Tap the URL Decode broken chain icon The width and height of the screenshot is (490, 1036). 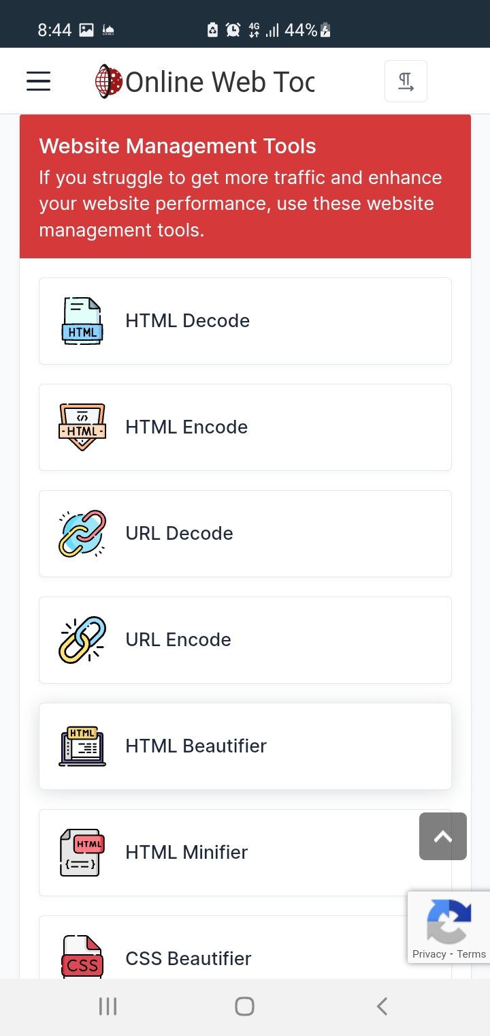click(x=82, y=534)
